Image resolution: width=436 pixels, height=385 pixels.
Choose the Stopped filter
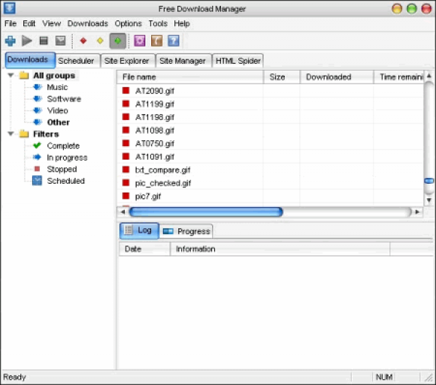[62, 169]
